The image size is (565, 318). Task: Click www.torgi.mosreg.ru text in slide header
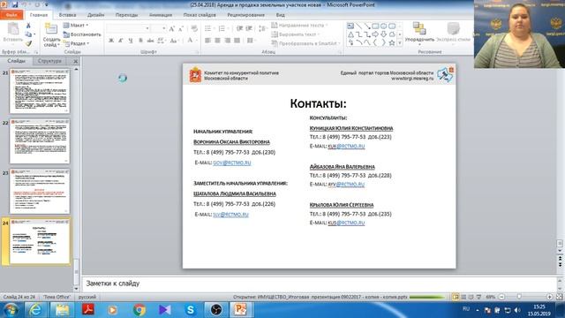click(x=412, y=79)
